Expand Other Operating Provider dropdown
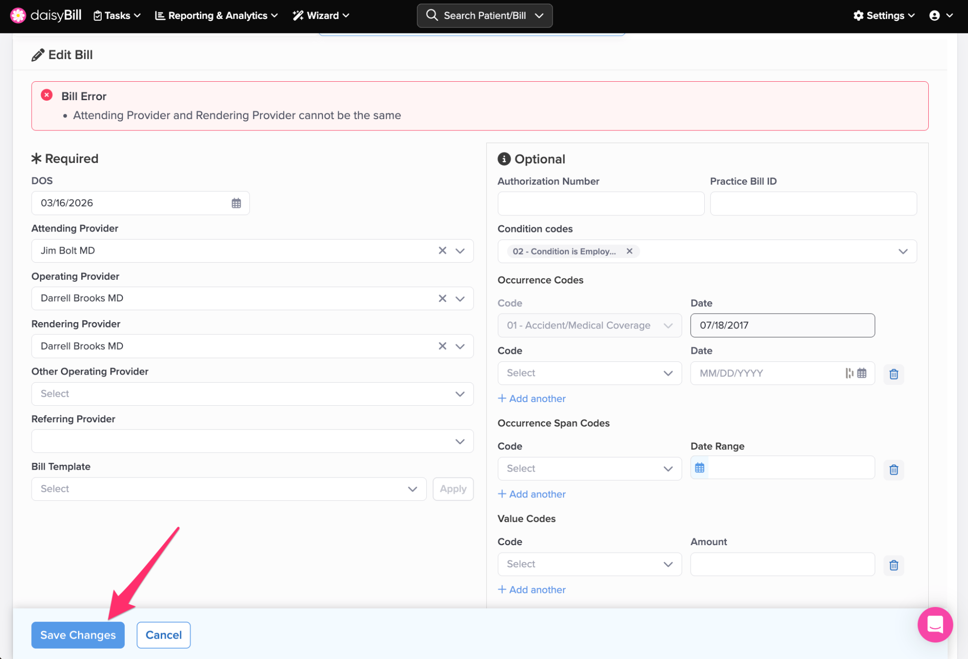 pyautogui.click(x=460, y=394)
